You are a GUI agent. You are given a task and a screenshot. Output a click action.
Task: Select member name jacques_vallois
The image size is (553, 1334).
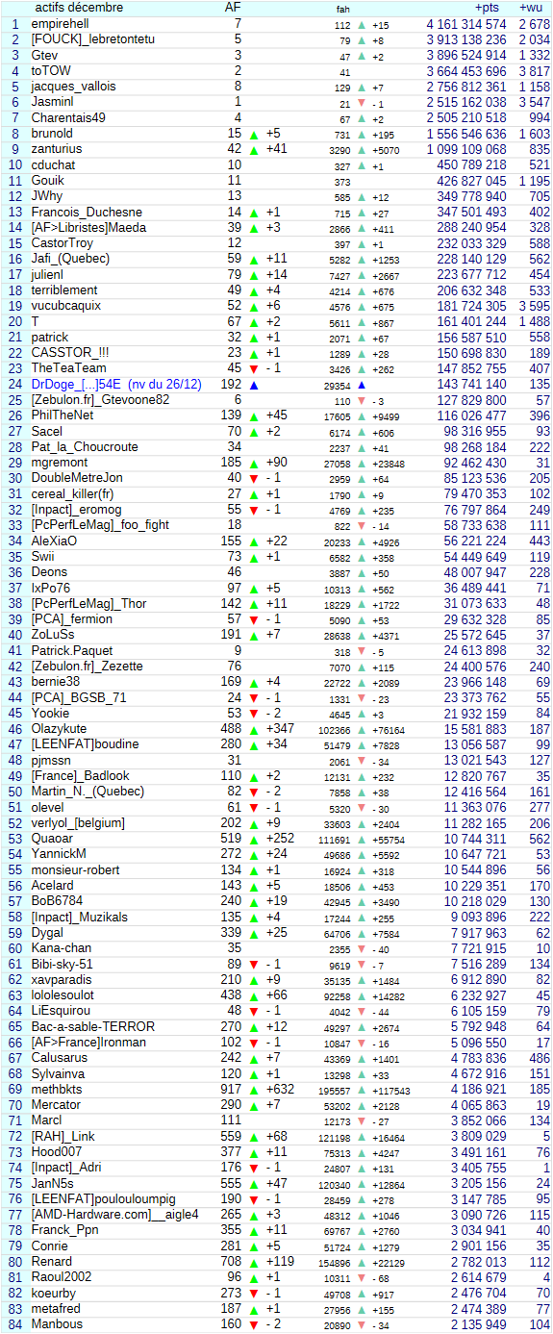pyautogui.click(x=73, y=87)
